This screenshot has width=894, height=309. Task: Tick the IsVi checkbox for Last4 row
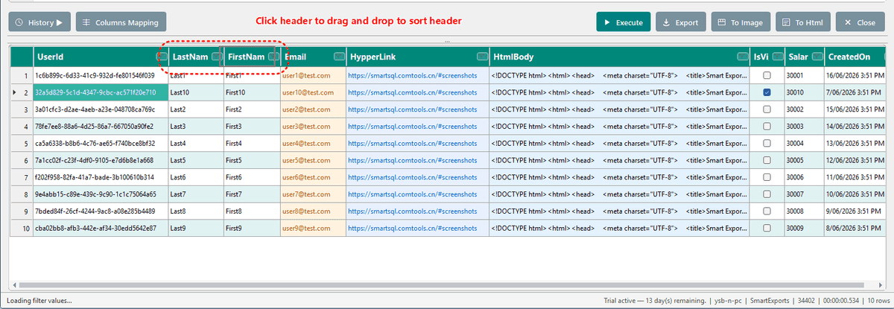coord(767,143)
